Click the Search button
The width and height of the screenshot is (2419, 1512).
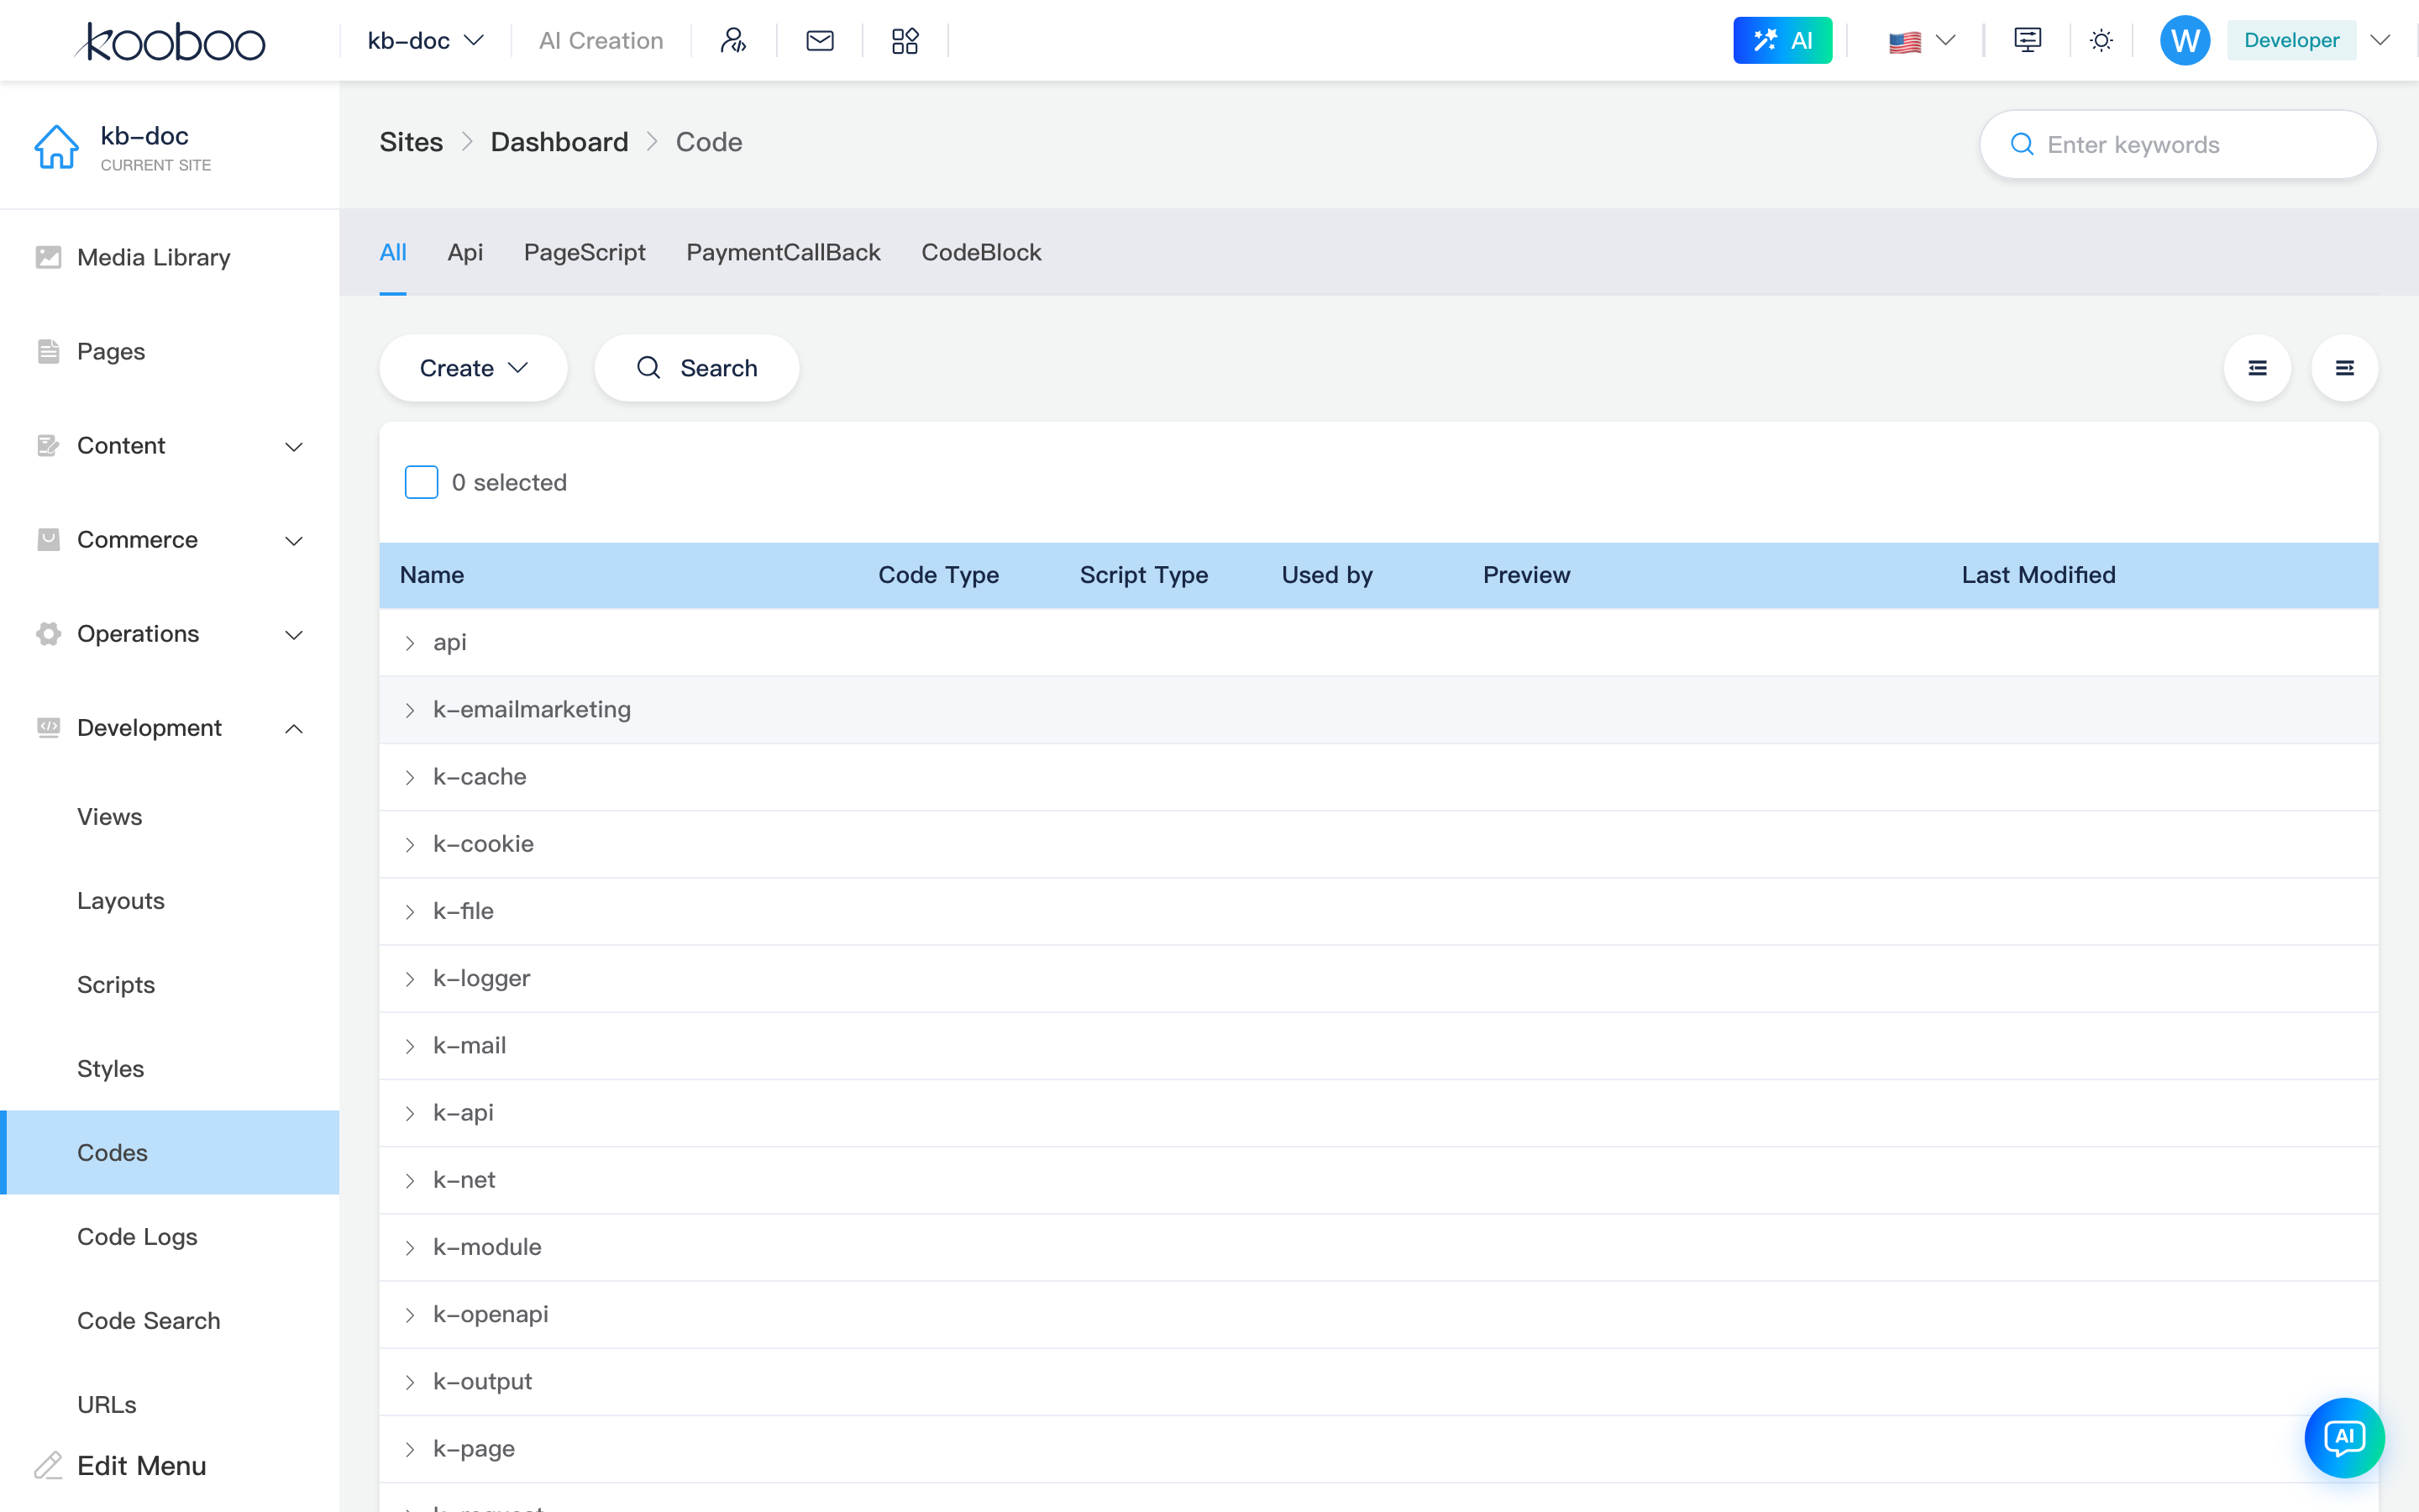[x=696, y=368]
